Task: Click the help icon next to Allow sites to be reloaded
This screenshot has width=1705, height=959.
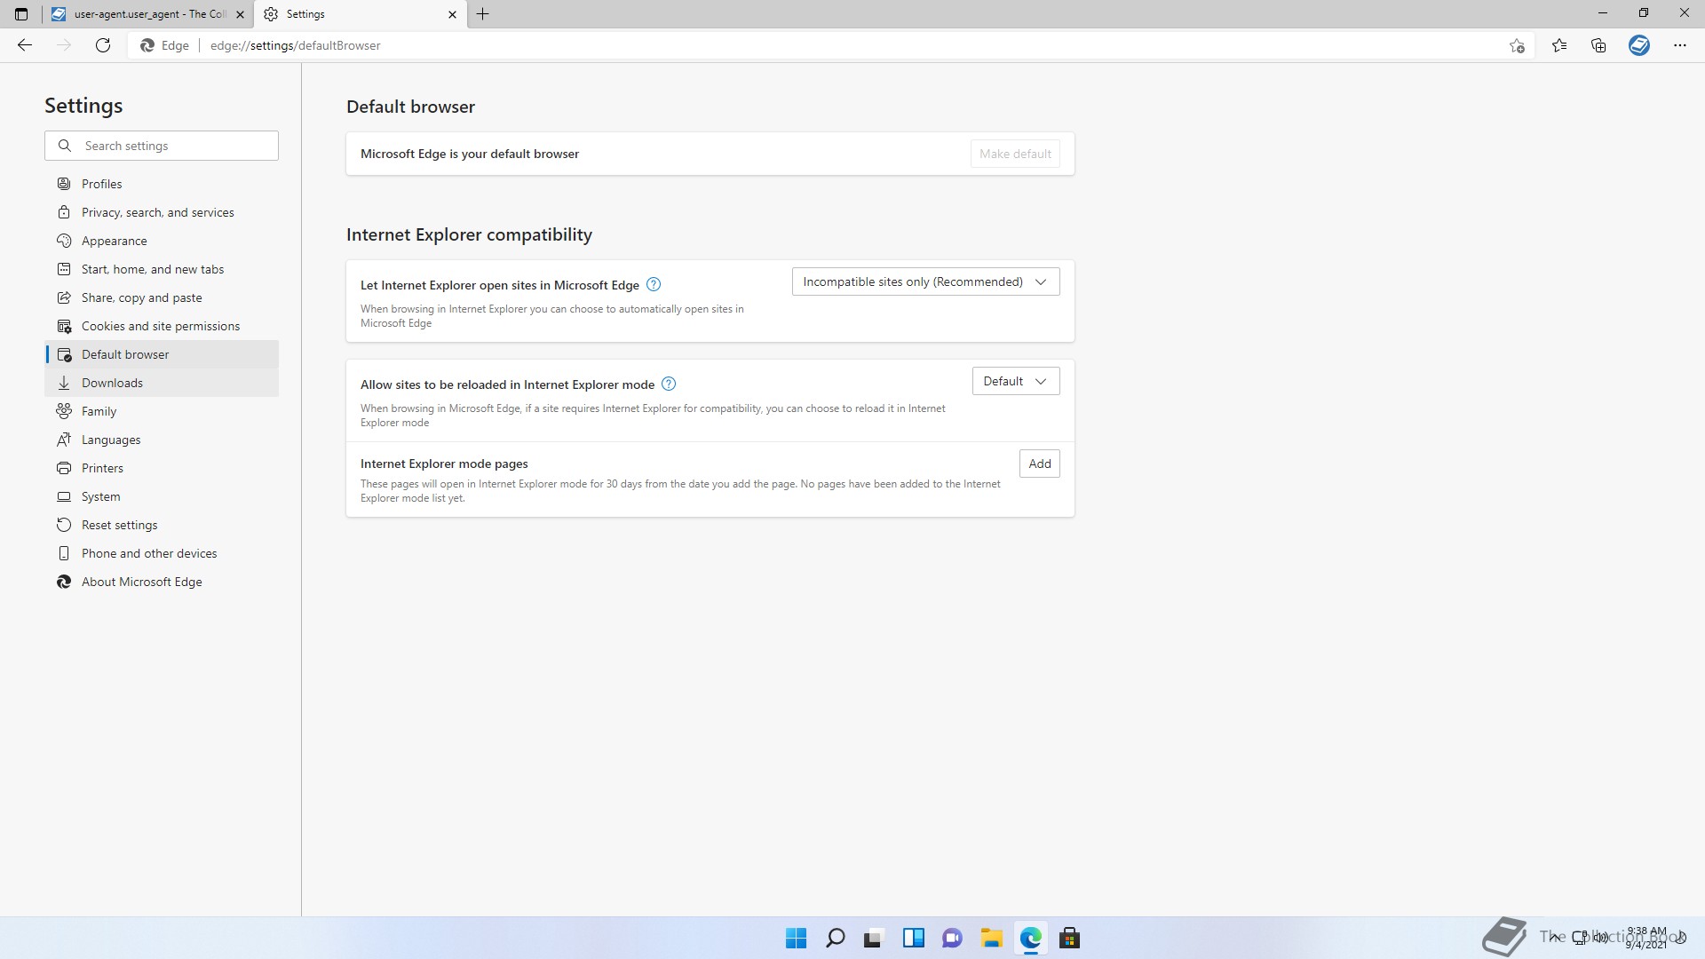Action: point(669,384)
